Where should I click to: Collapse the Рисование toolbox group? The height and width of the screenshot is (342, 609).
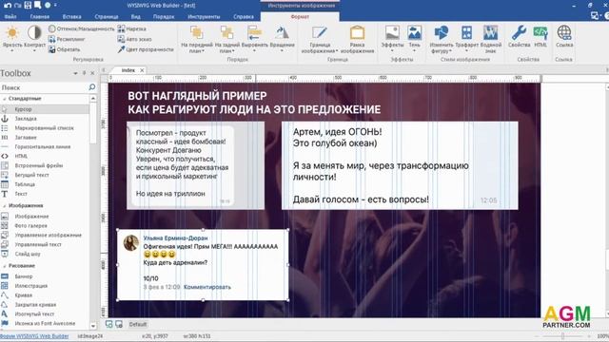pos(5,266)
